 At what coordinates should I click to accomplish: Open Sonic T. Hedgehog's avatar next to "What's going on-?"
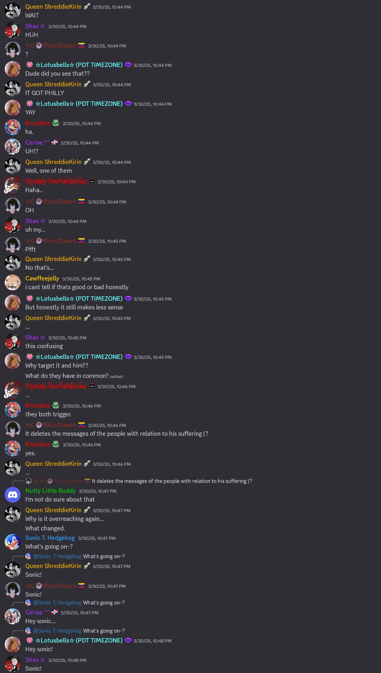13,542
